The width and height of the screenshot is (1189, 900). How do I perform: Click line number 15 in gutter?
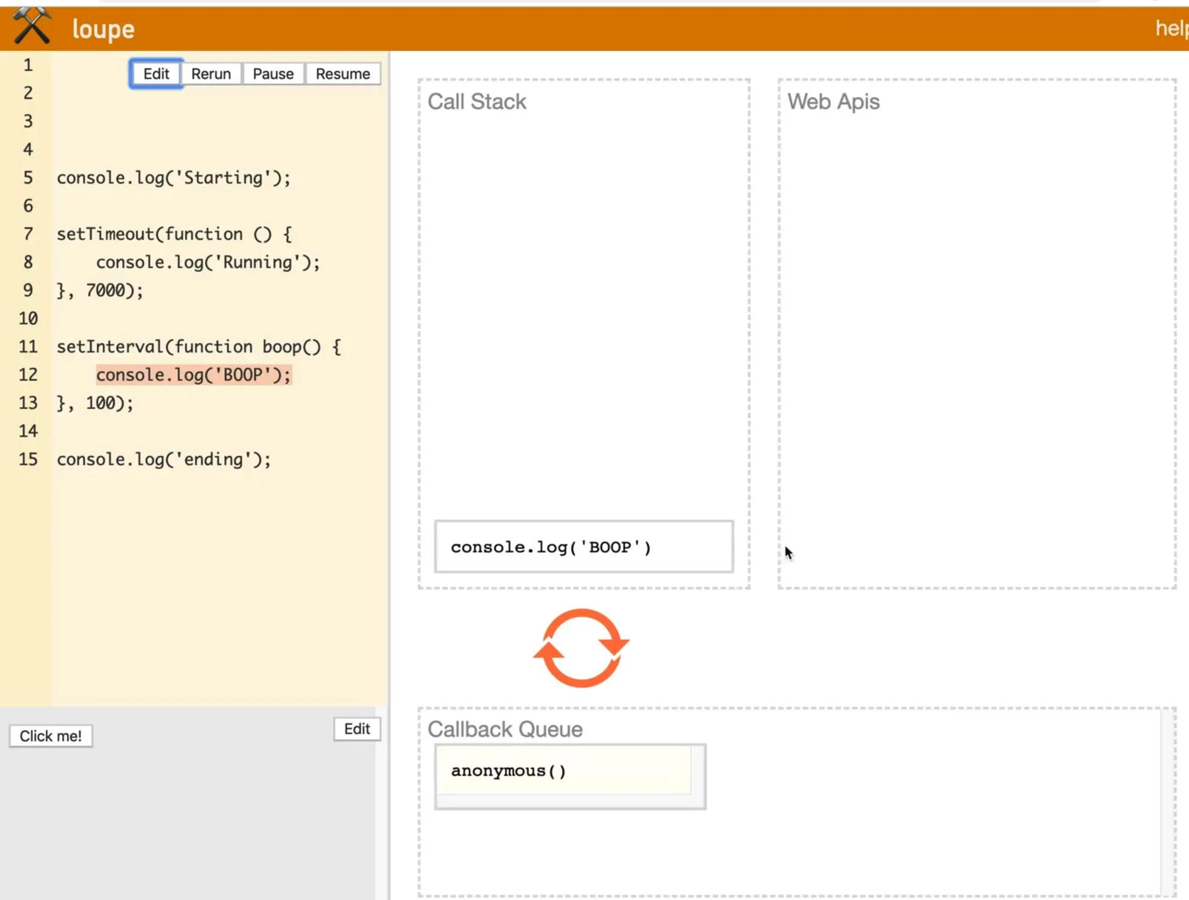click(28, 459)
